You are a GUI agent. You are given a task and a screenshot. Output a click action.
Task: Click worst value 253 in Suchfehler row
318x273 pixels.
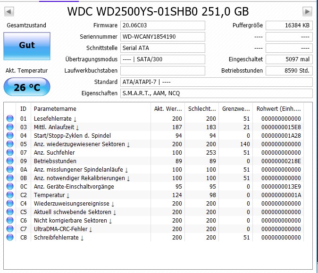pos(211,153)
